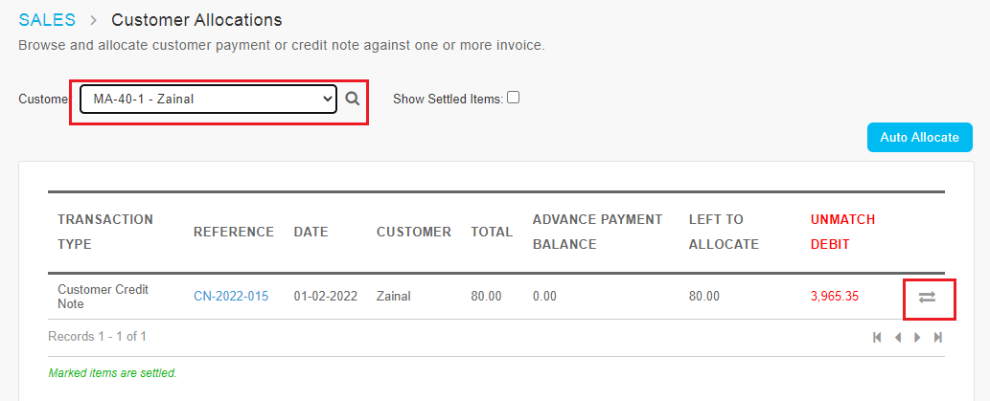The width and height of the screenshot is (990, 401).
Task: Click the red Unmatch Debit column header
Action: (842, 232)
